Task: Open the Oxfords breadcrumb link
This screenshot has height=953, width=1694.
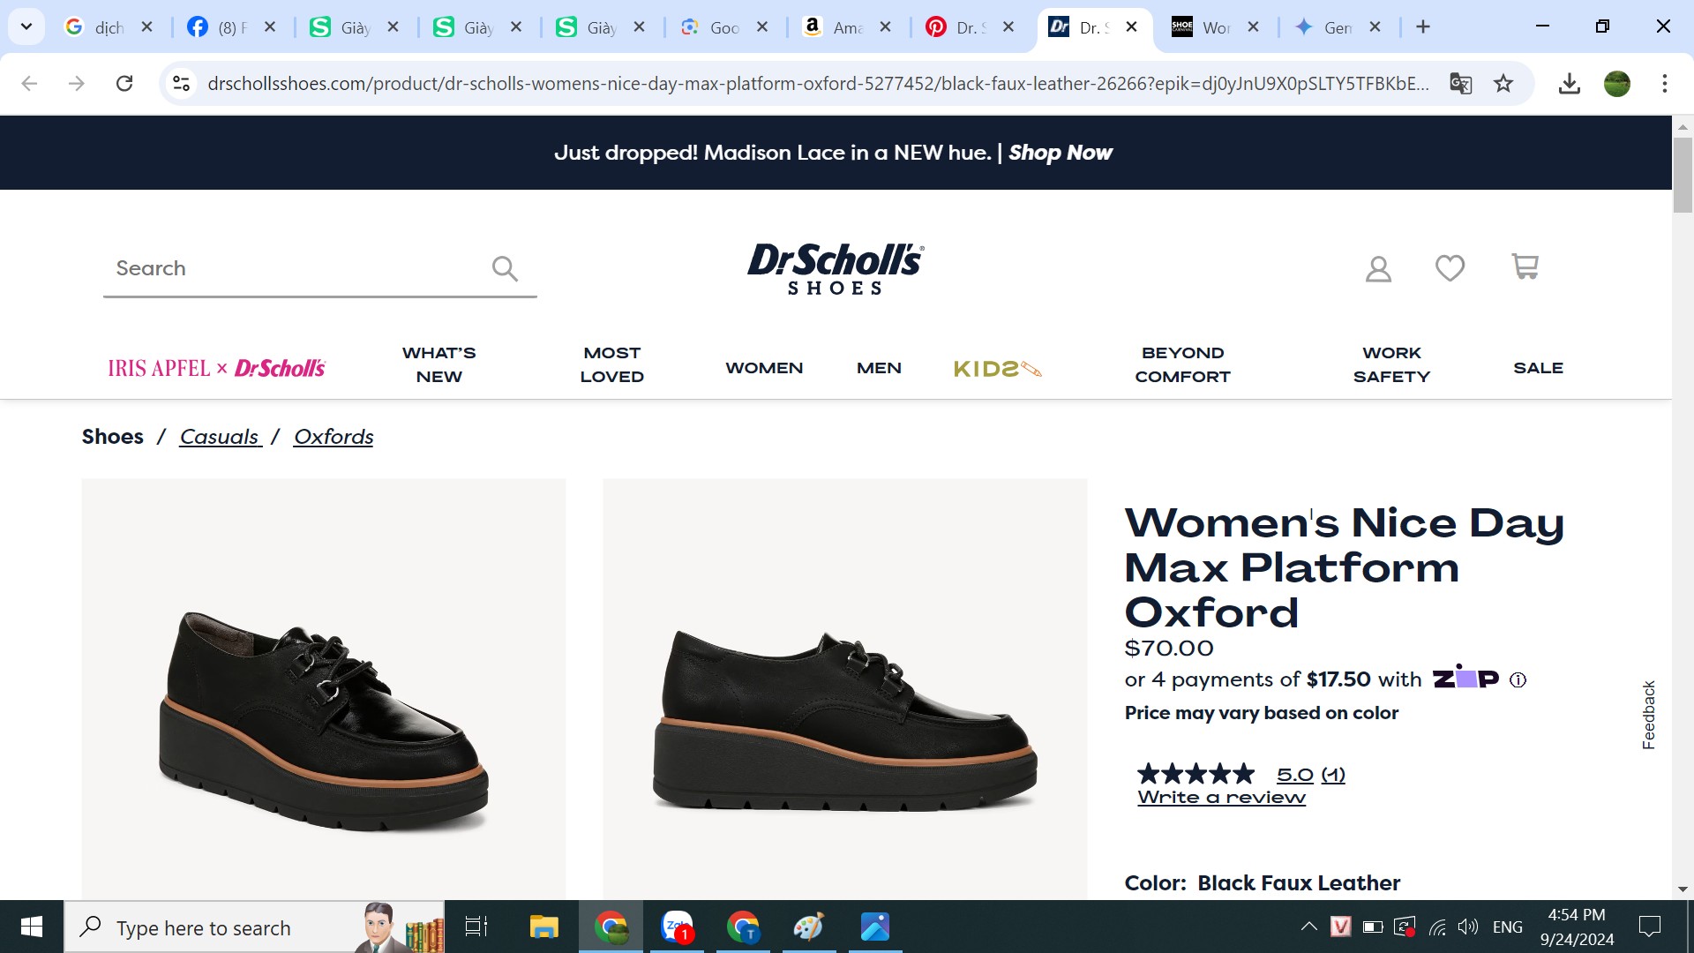Action: (334, 437)
